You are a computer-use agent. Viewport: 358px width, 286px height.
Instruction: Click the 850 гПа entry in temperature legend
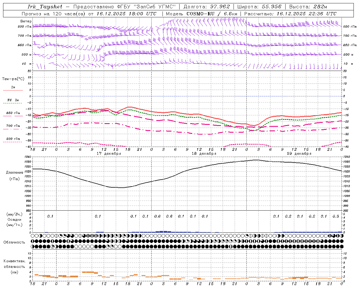click(x=13, y=113)
